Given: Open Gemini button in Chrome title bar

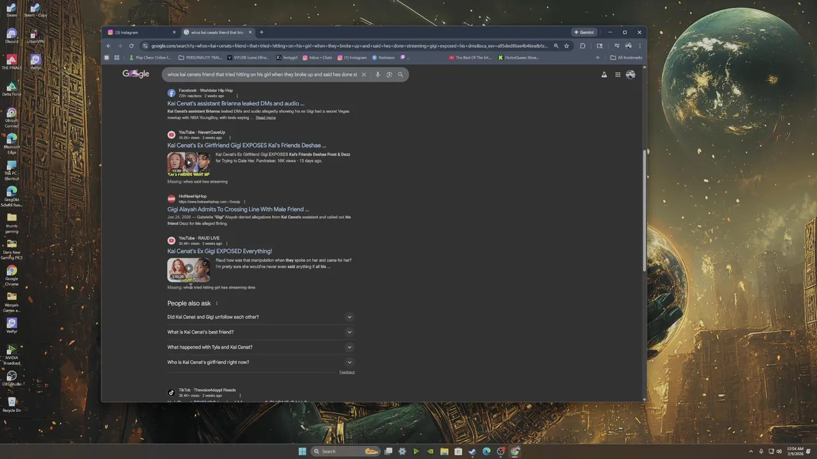Looking at the screenshot, I should [584, 33].
